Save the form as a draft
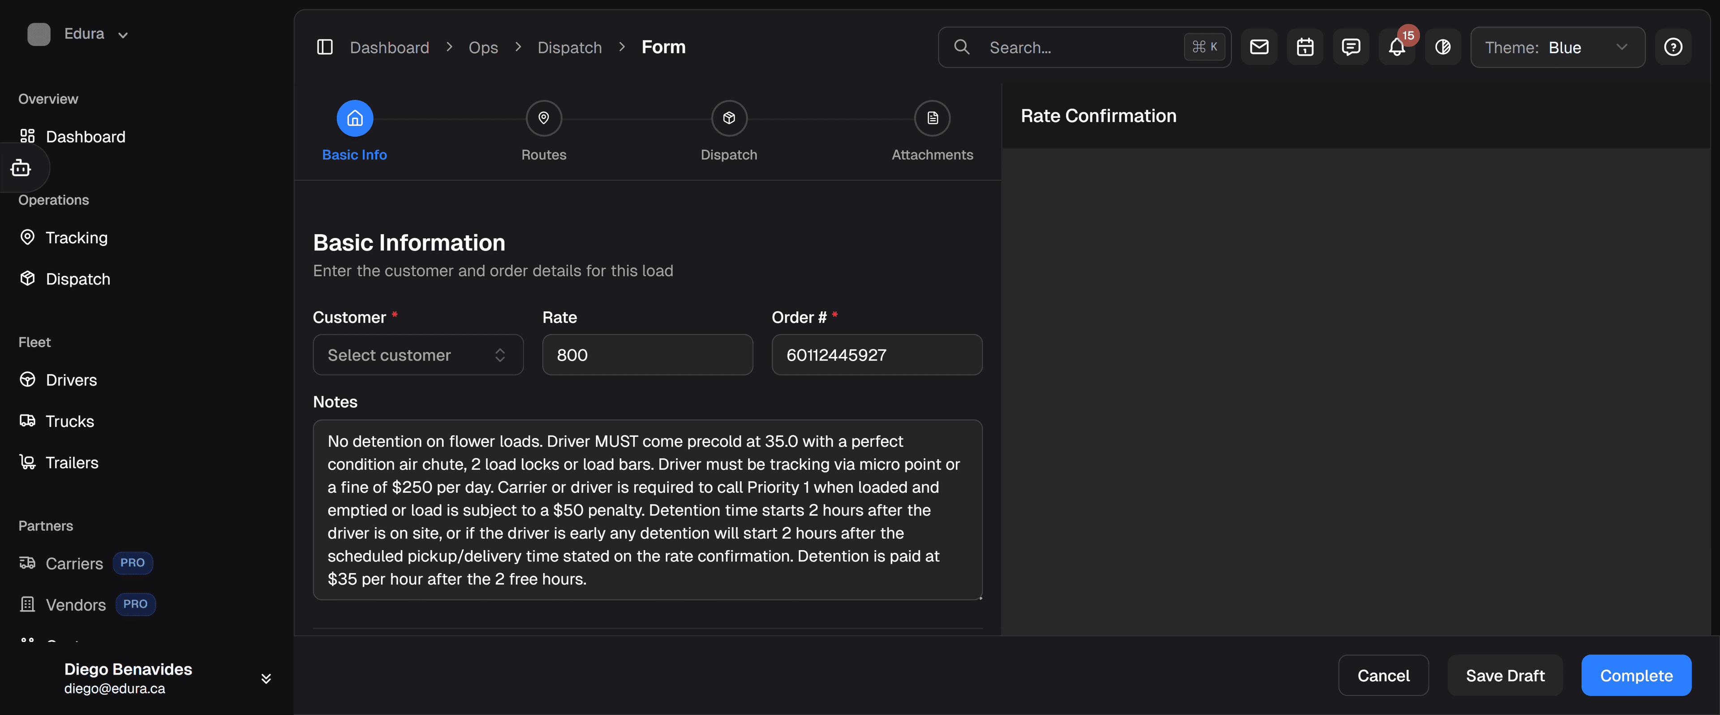Image resolution: width=1720 pixels, height=715 pixels. tap(1505, 675)
